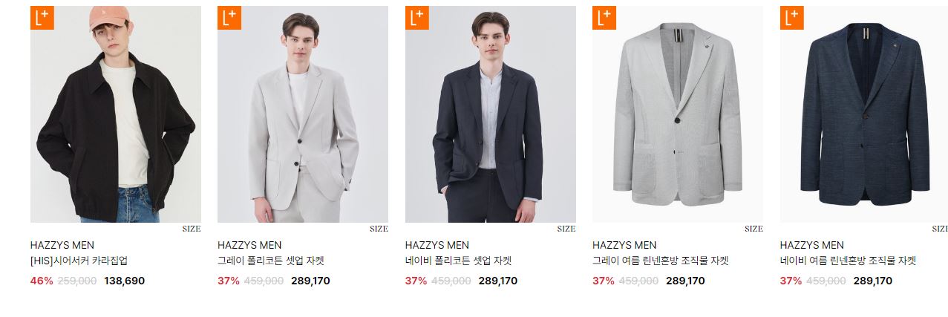Click L+ badge on grey linen blend jacket
Viewport: 948px width, 317px height.
click(604, 18)
